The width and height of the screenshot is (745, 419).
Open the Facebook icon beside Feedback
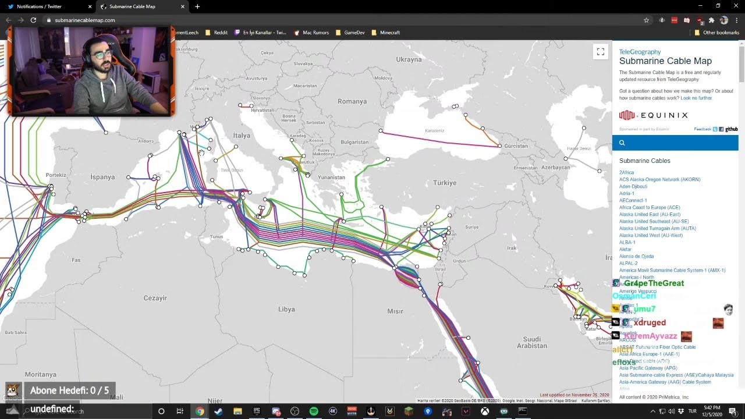[x=721, y=129]
